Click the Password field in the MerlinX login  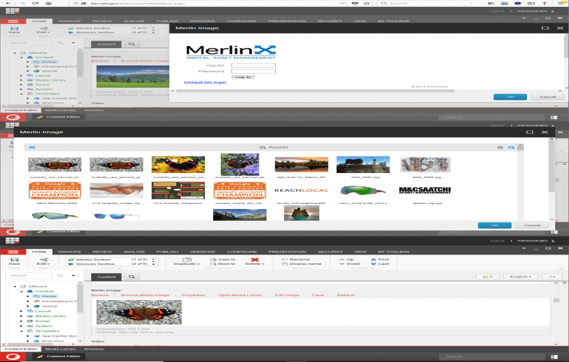coord(253,71)
